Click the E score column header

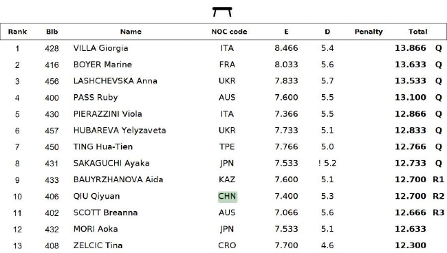tap(286, 32)
